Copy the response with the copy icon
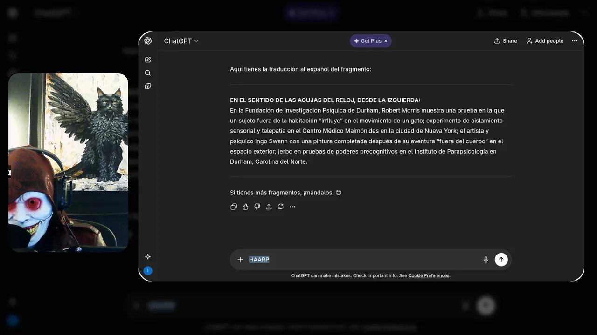Image resolution: width=597 pixels, height=335 pixels. point(234,207)
